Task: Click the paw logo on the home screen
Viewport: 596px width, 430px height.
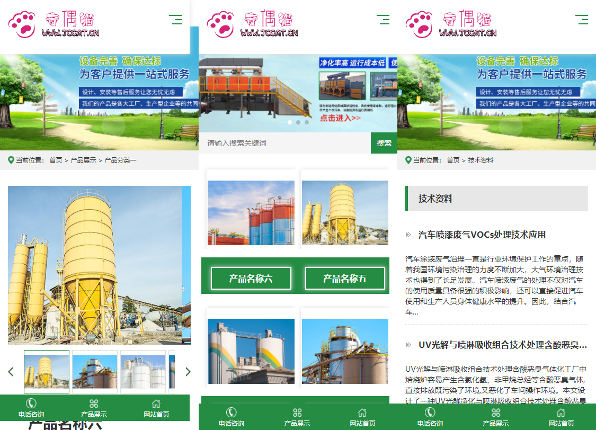Action: (221, 24)
